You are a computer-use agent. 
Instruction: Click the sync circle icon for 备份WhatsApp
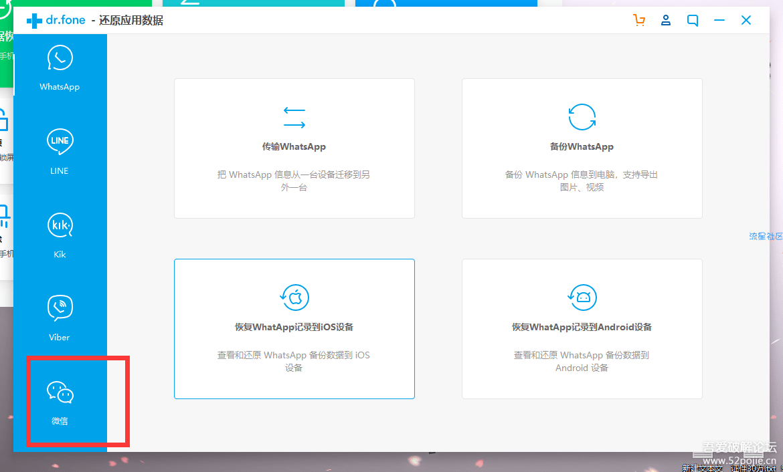(x=582, y=117)
